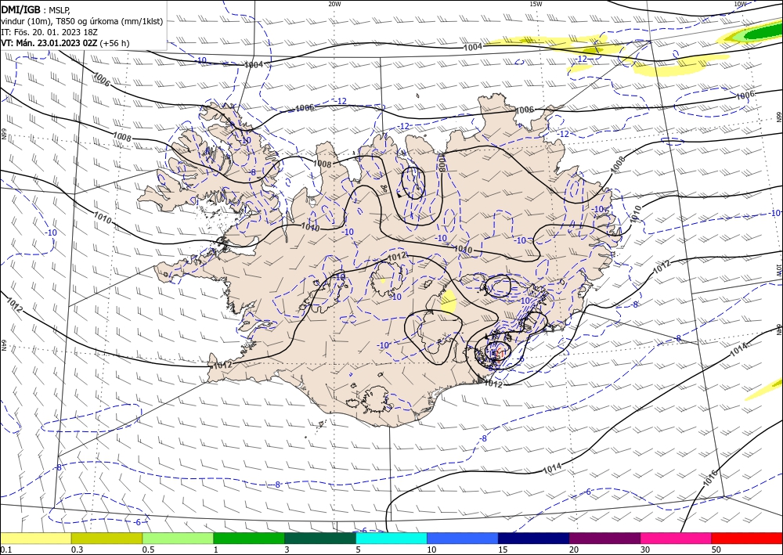783x555 pixels.
Task: Click the pink 30 mm legend swatch
Action: click(x=676, y=538)
